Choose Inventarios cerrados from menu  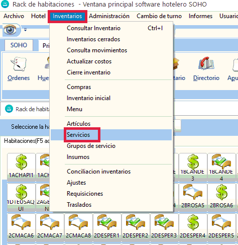(111, 39)
